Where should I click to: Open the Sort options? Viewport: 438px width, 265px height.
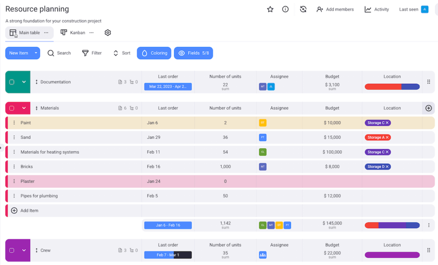pos(121,53)
